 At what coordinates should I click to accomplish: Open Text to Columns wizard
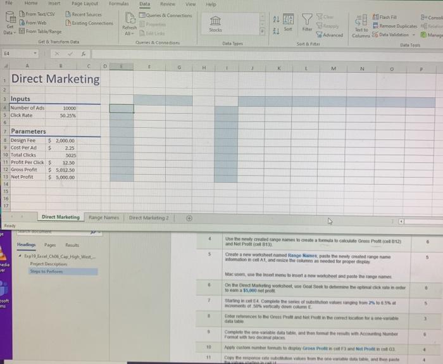coord(361,26)
